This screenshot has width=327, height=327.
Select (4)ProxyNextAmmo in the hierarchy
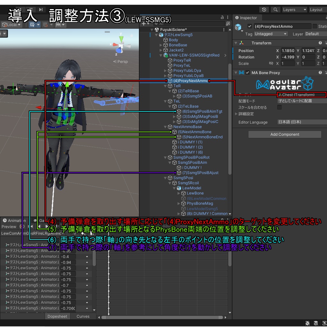click(191, 81)
